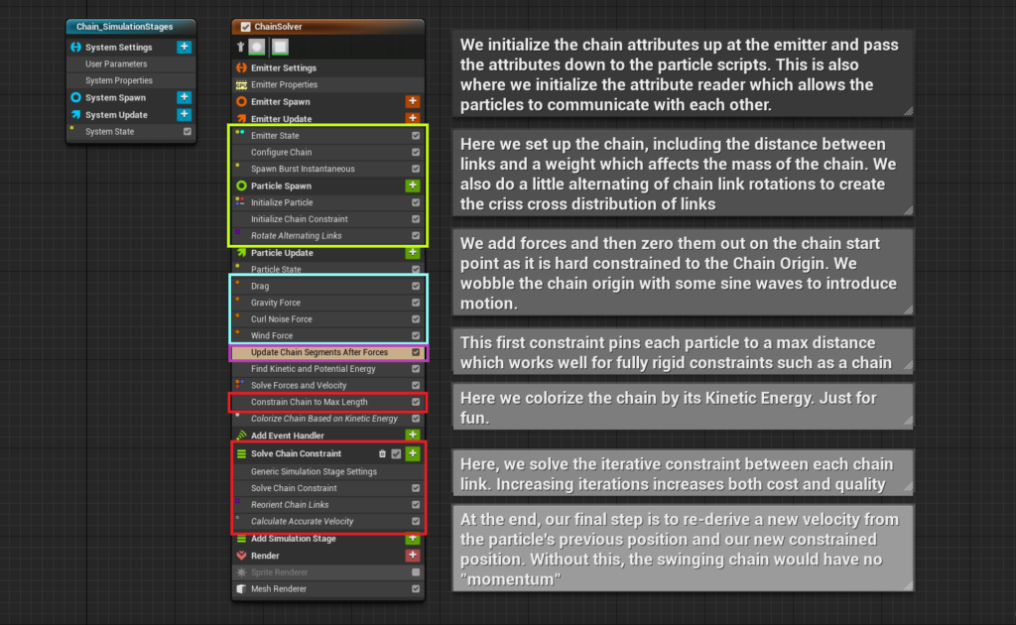This screenshot has width=1016, height=625.
Task: Toggle System State checkbox in Chain_SimulationStages
Action: point(188,132)
